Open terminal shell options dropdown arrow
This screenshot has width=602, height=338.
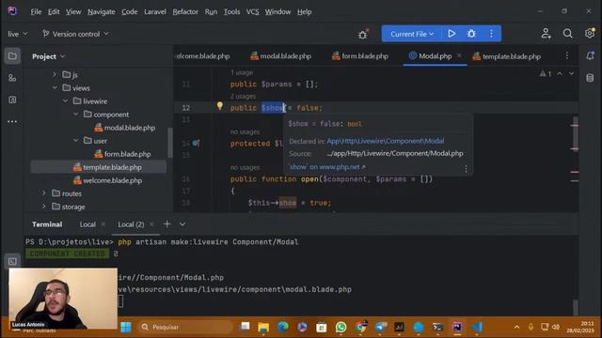(x=182, y=224)
